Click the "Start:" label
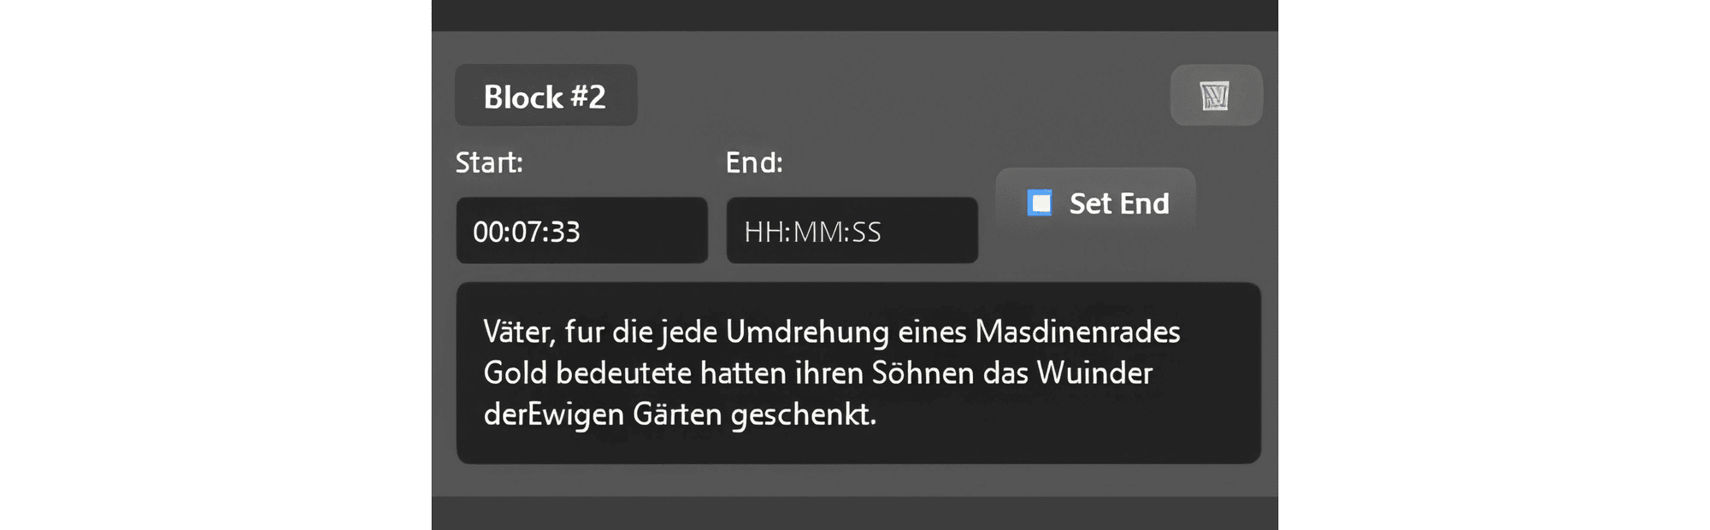Image resolution: width=1710 pixels, height=530 pixels. pos(489,162)
